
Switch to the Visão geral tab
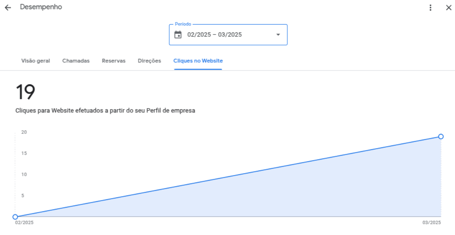35,61
